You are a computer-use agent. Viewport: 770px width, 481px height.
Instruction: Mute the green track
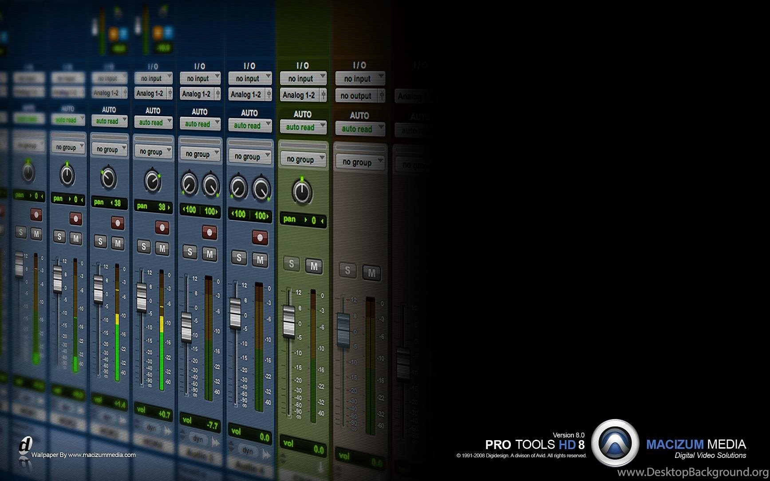(314, 266)
